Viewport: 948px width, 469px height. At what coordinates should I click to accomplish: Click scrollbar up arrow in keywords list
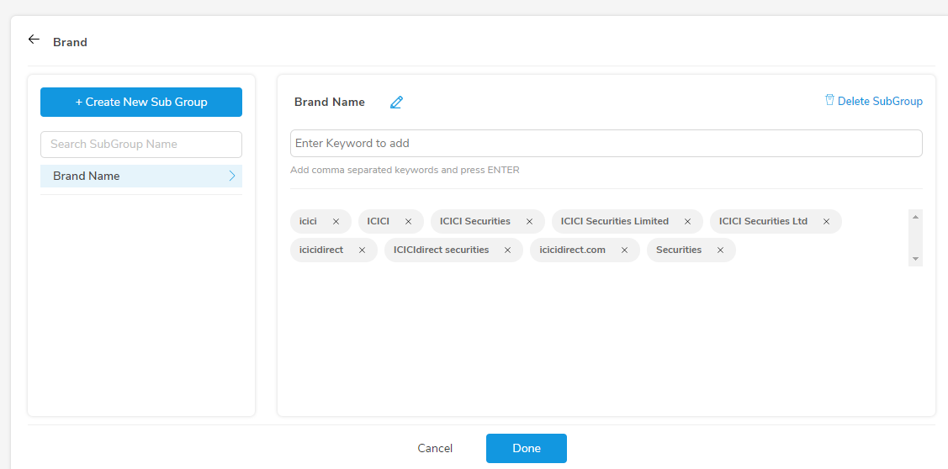point(915,216)
